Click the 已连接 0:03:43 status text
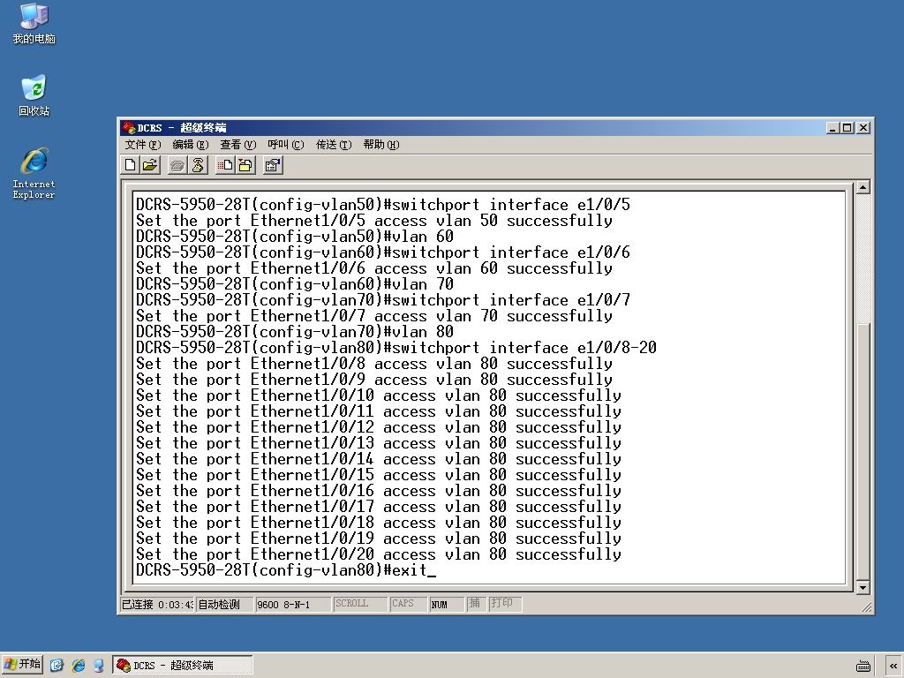Screen dimensions: 904x678 tap(157, 604)
